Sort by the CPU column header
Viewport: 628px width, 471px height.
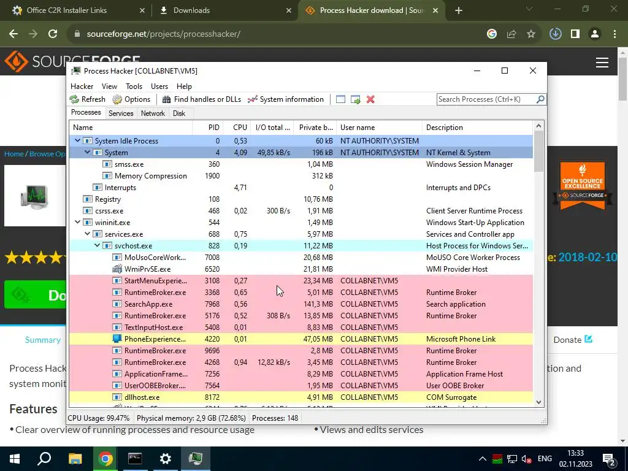coord(237,128)
